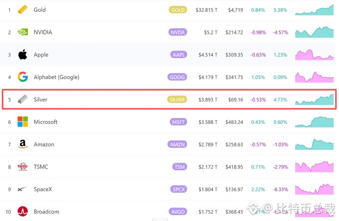The image size is (339, 221).
Task: Open Alphabet's price sparkline chart
Action: [315, 77]
